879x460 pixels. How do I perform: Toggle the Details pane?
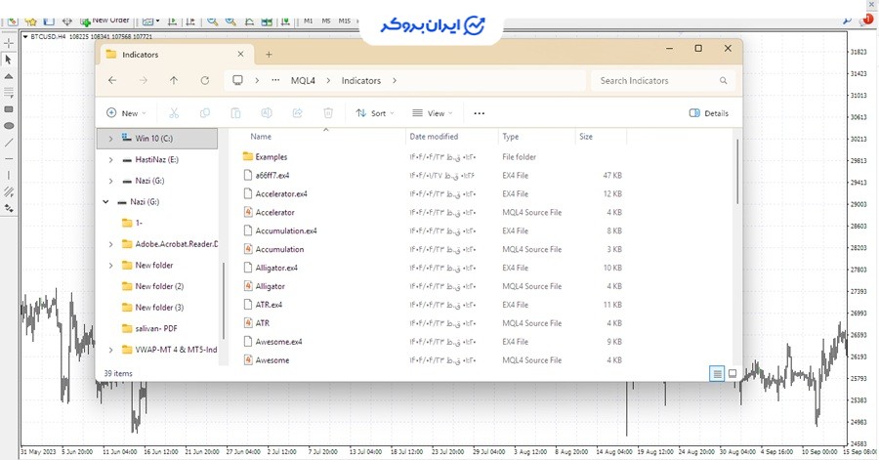709,113
